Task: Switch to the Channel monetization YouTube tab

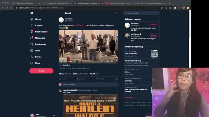Action: [x=120, y=3]
